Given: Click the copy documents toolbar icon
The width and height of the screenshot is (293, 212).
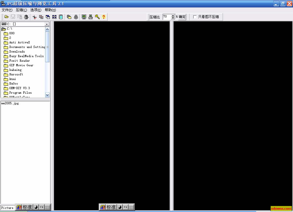Looking at the screenshot, I should (x=41, y=17).
